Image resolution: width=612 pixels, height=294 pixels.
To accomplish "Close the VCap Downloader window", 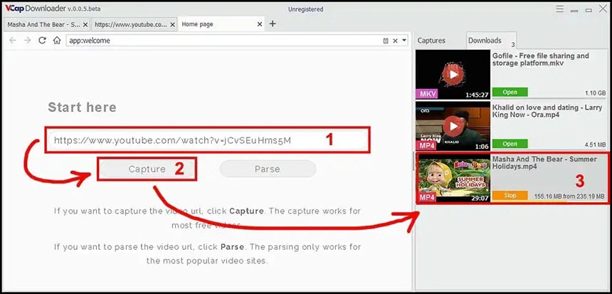I will pos(603,9).
